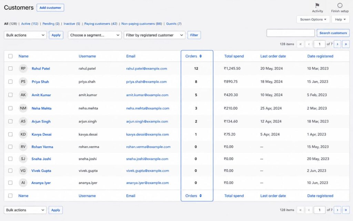Click the bottom page number field
Screen dimensions: 353x221
tap(319, 210)
